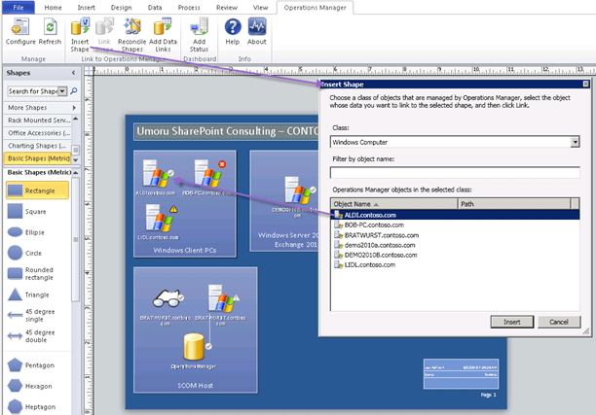Image resolution: width=596 pixels, height=415 pixels.
Task: Click the Add Data Links ribbon icon
Action: [163, 26]
